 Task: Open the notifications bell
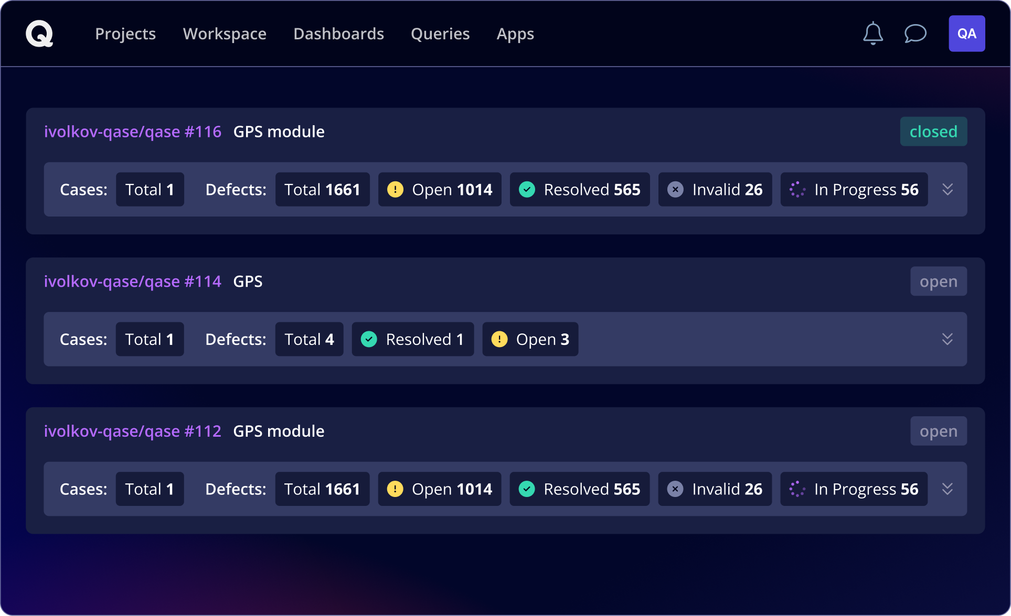tap(873, 34)
